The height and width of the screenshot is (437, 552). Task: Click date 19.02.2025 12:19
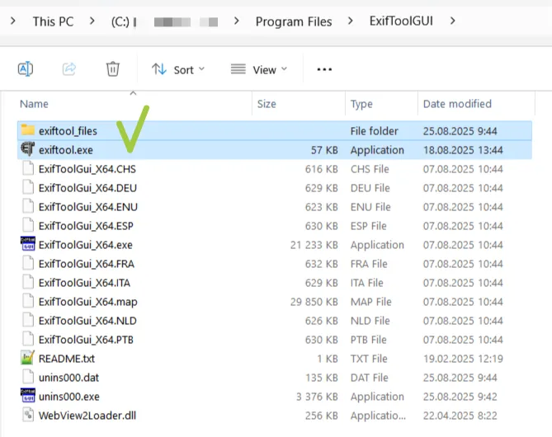[463, 359]
